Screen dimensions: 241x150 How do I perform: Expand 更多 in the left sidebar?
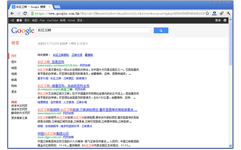14,92
